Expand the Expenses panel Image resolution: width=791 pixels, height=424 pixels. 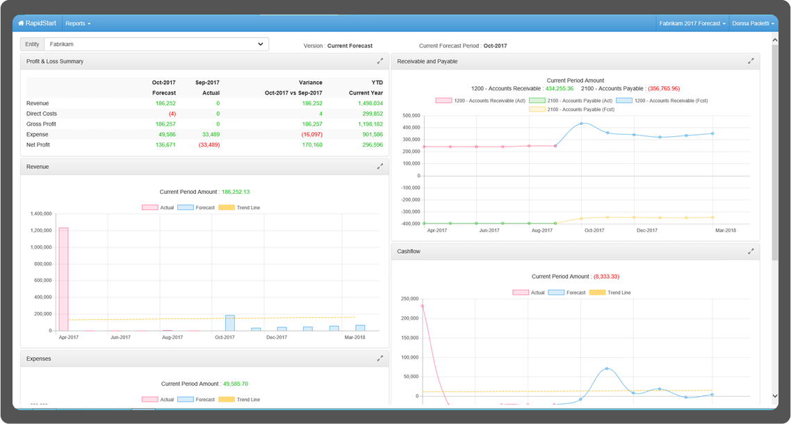(x=380, y=358)
